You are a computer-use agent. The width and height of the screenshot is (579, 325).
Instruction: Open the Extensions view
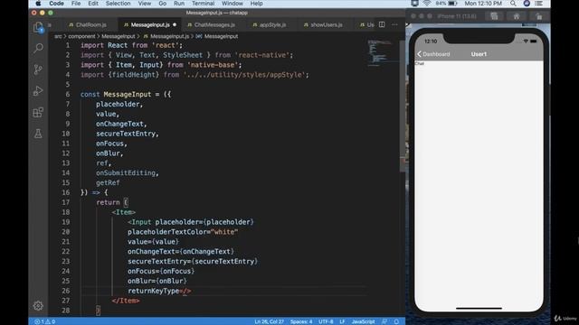click(38, 112)
